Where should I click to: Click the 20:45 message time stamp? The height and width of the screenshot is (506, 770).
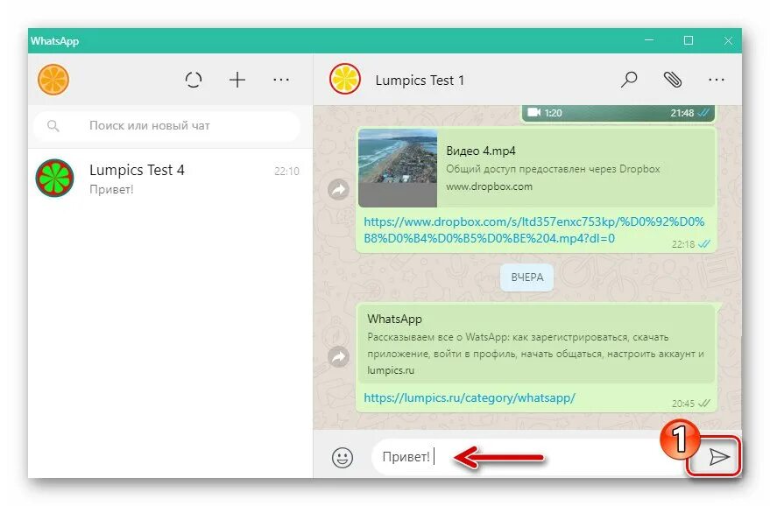click(x=683, y=404)
